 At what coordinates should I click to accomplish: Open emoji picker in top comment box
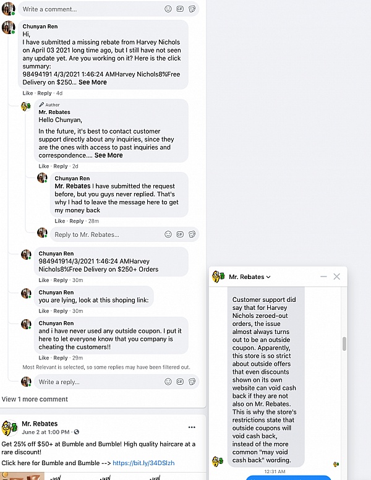(x=168, y=9)
